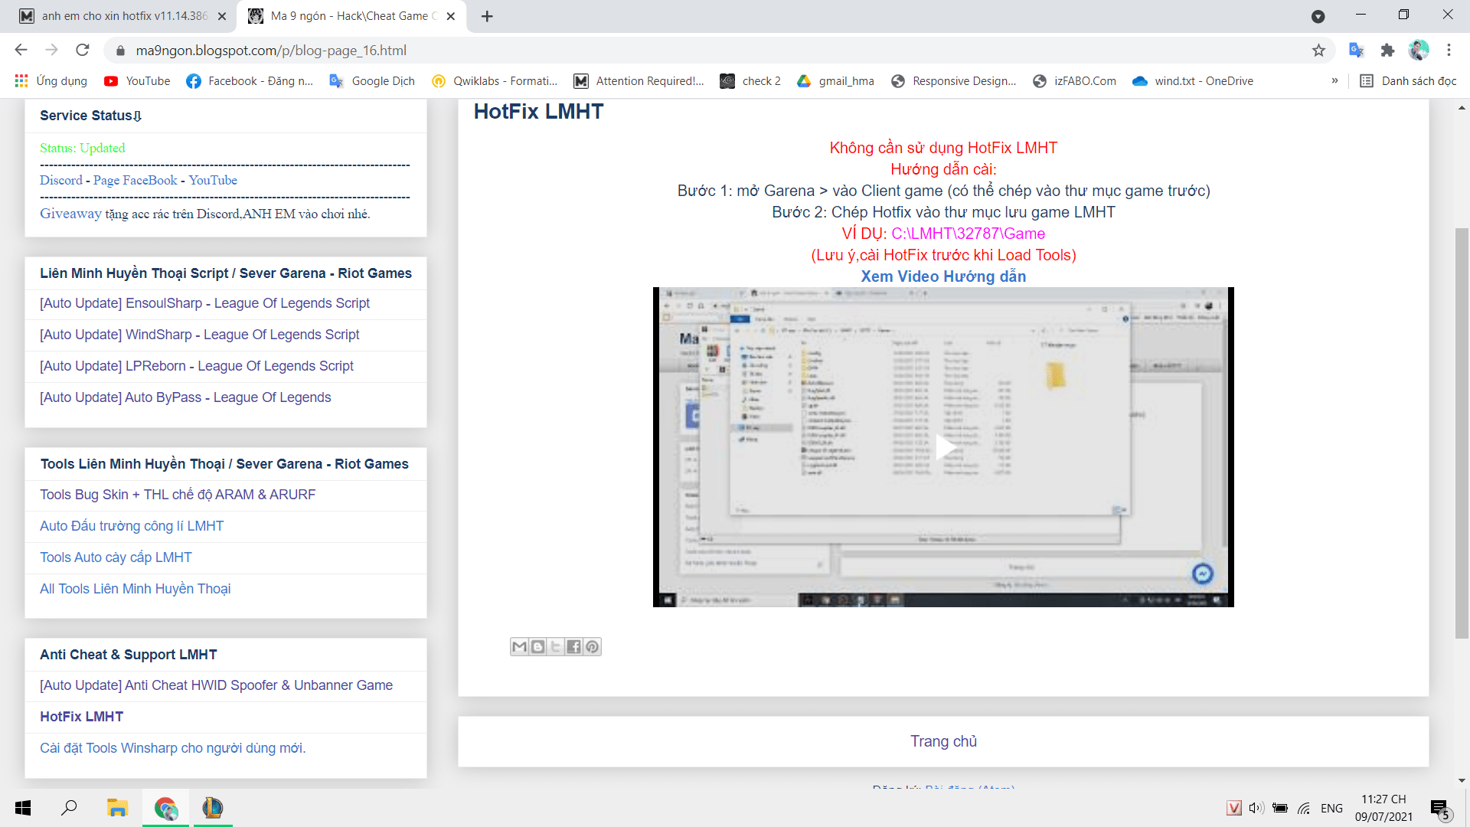Open LPReborn League Of Legends Script link
The height and width of the screenshot is (827, 1470).
click(x=197, y=366)
